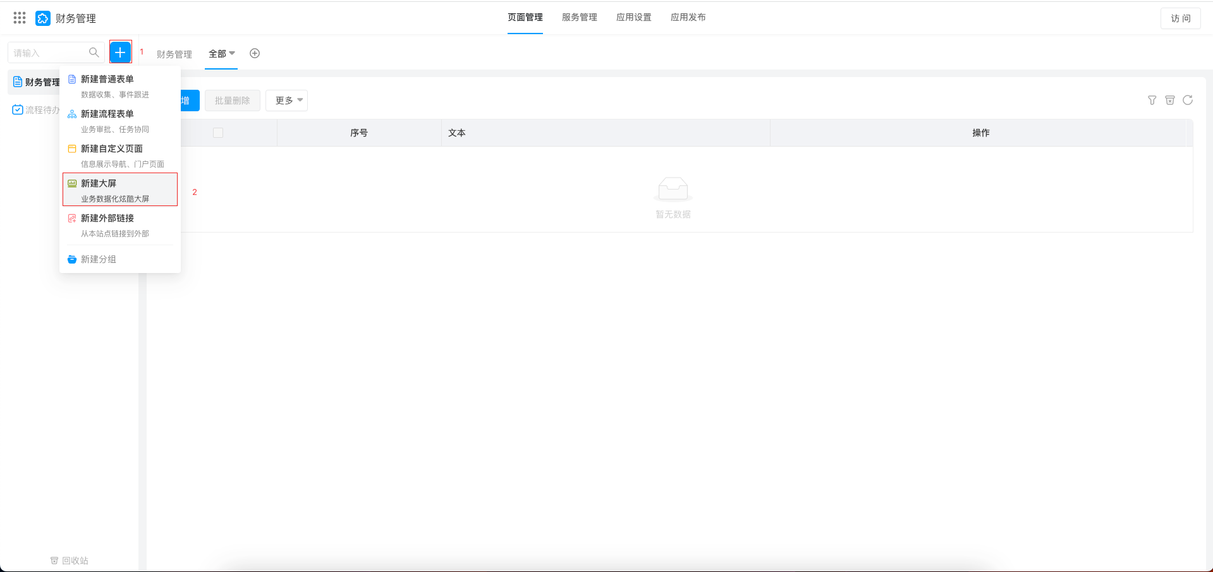Click 新建分组 in the dropdown menu
1213x572 pixels.
click(99, 259)
